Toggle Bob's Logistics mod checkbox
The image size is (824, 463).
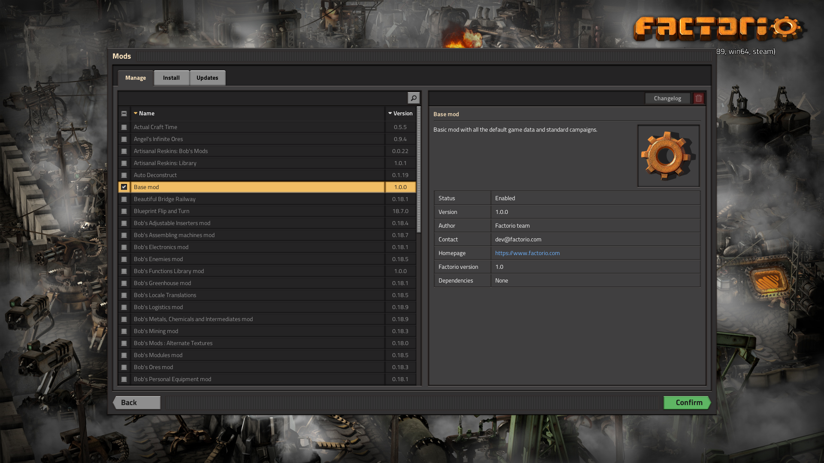[124, 307]
